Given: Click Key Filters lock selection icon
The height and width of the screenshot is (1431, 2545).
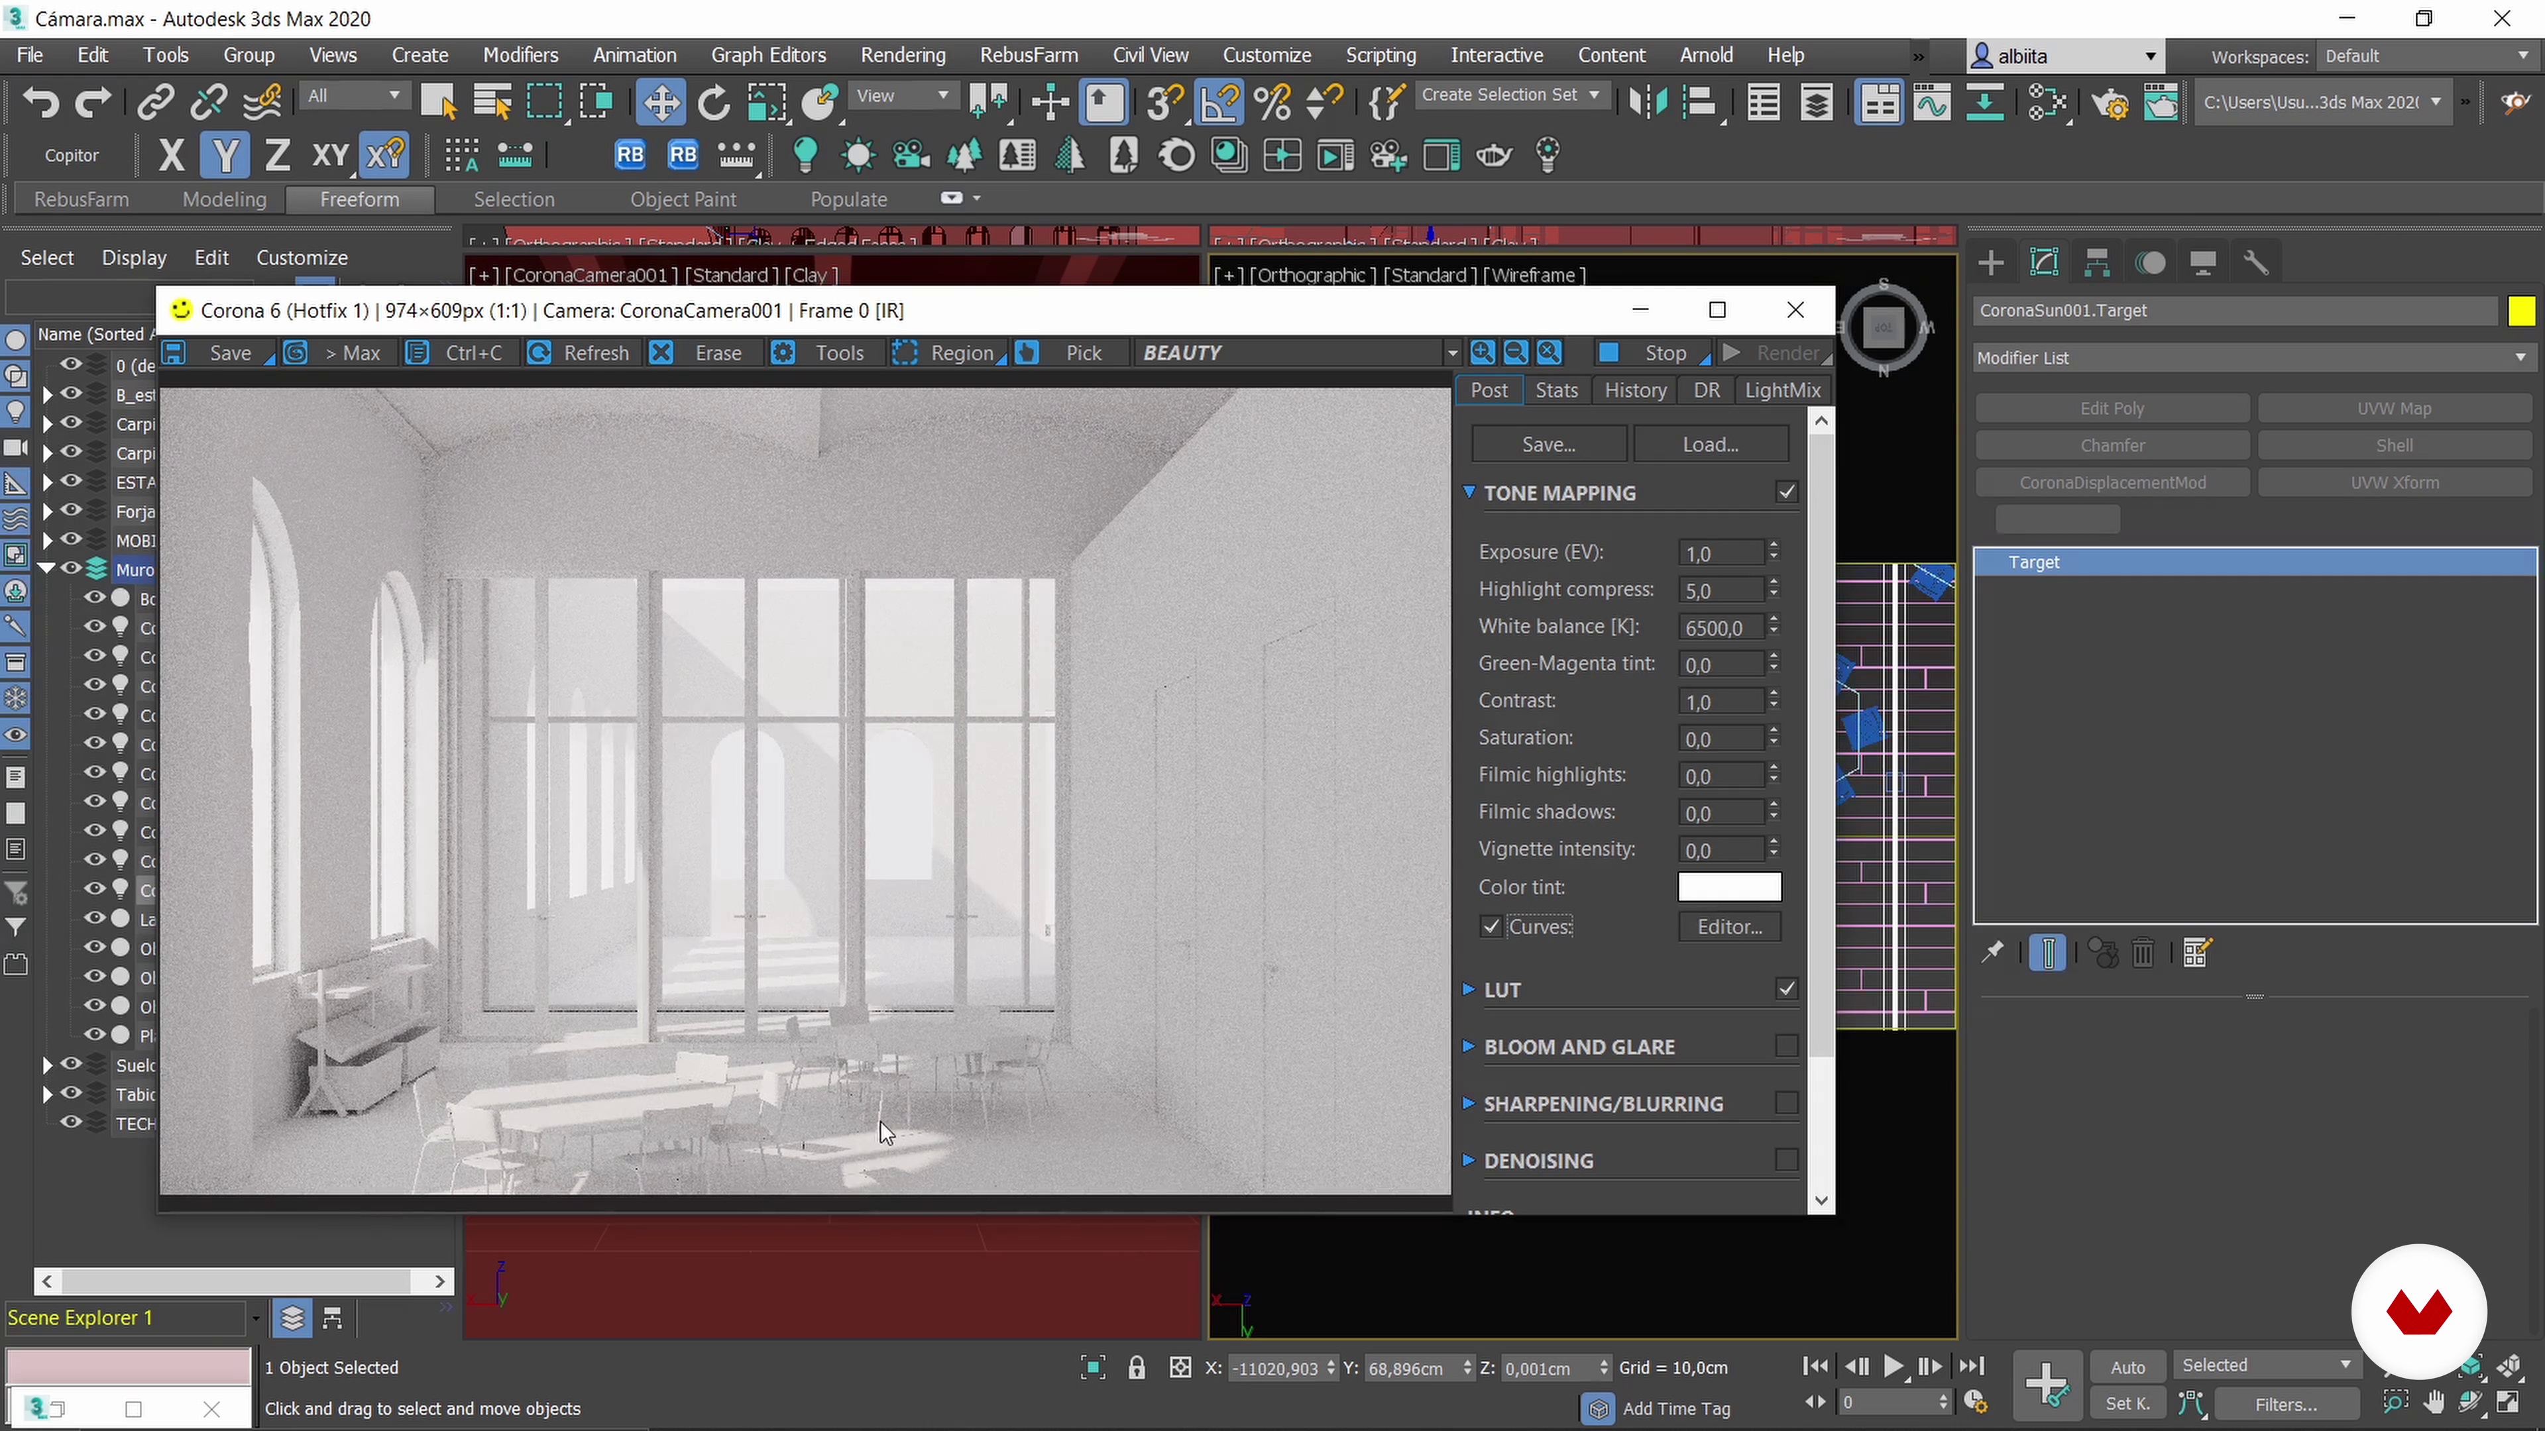Looking at the screenshot, I should pos(1136,1368).
